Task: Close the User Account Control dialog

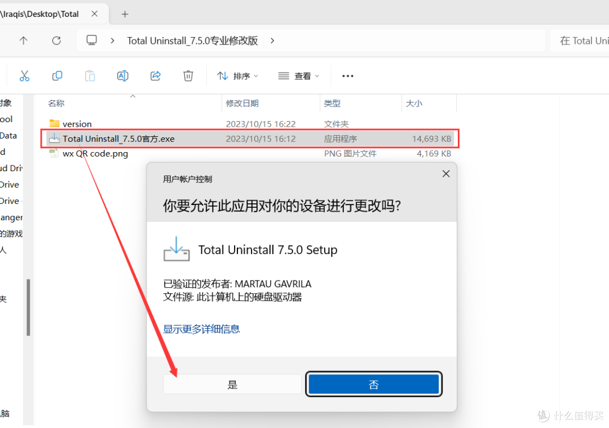Action: coord(446,174)
